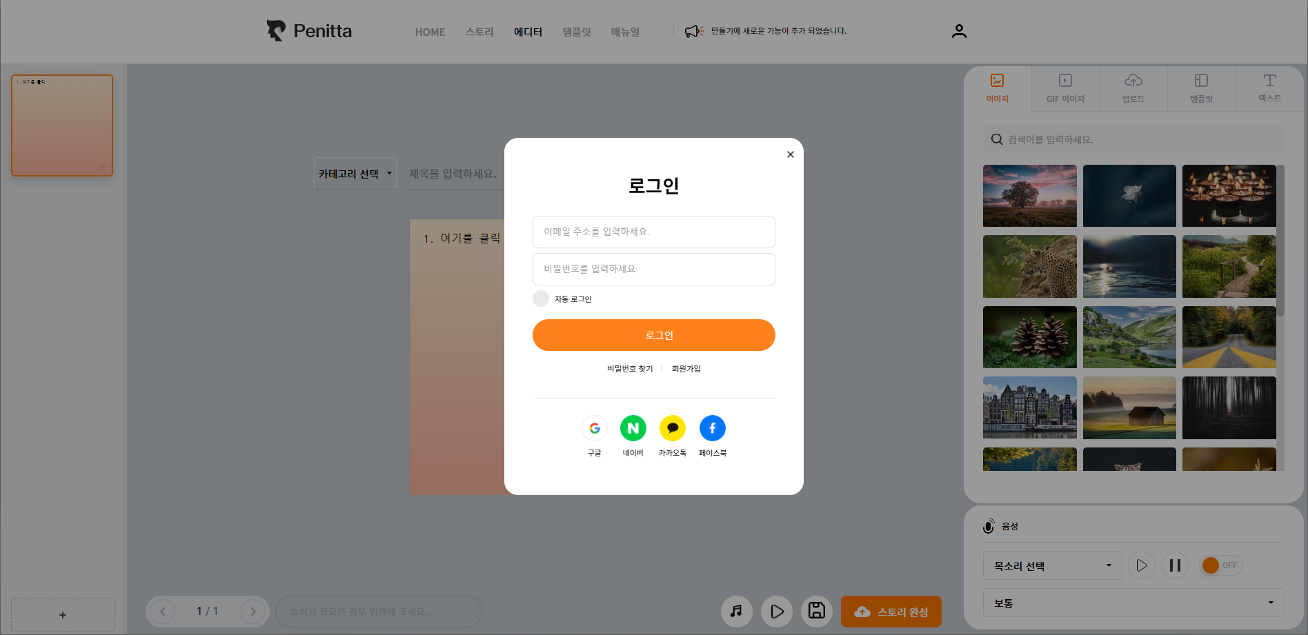This screenshot has height=635, width=1308.
Task: Select the pine cones image
Action: point(1030,337)
